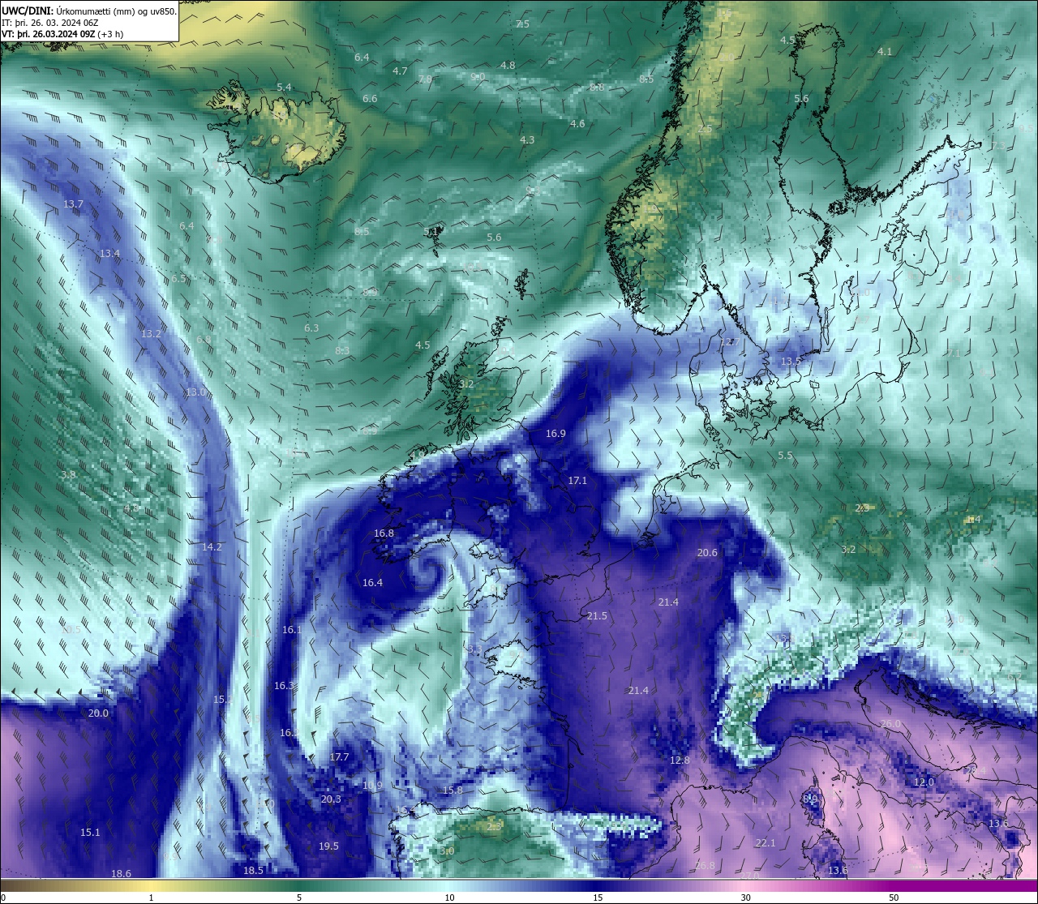1038x904 pixels.
Task: Click the 4.7 value label
Action: (x=400, y=71)
